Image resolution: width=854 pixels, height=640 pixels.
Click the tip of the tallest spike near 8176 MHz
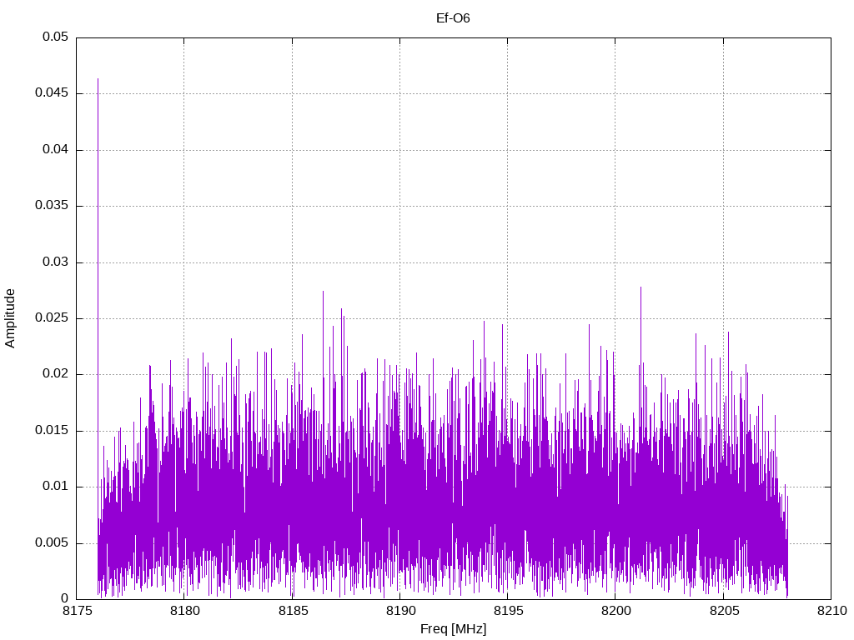[x=98, y=80]
